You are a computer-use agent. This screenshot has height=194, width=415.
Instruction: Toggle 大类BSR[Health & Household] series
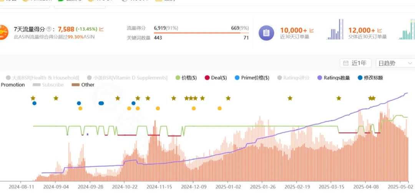pyautogui.click(x=42, y=78)
